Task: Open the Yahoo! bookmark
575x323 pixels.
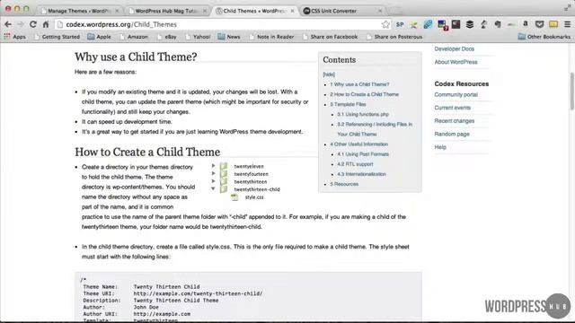Action: [198, 37]
